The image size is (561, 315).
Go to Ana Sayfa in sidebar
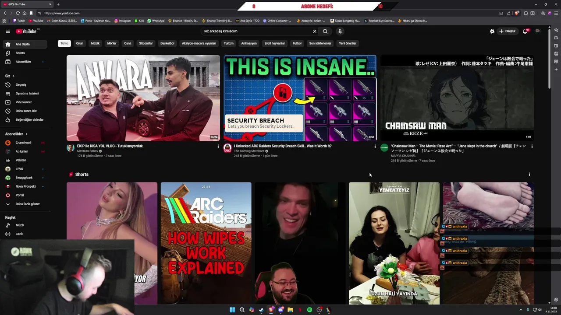25,44
